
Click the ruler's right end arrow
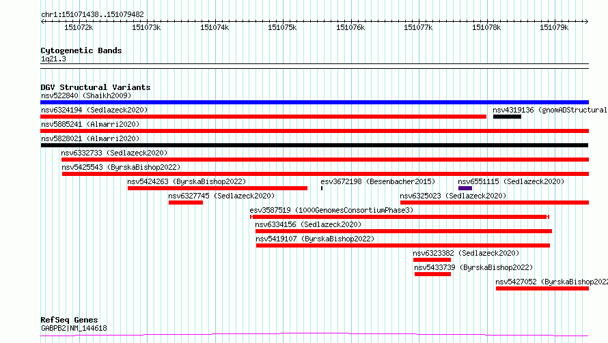[587, 22]
